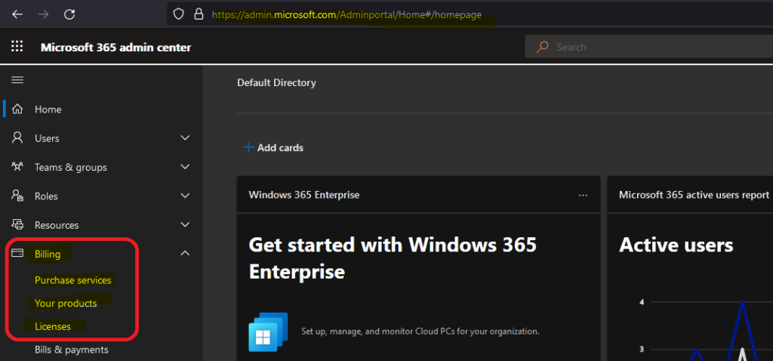Image resolution: width=773 pixels, height=361 pixels.
Task: Collapse navigation with hamburger menu icon
Action: tap(17, 80)
